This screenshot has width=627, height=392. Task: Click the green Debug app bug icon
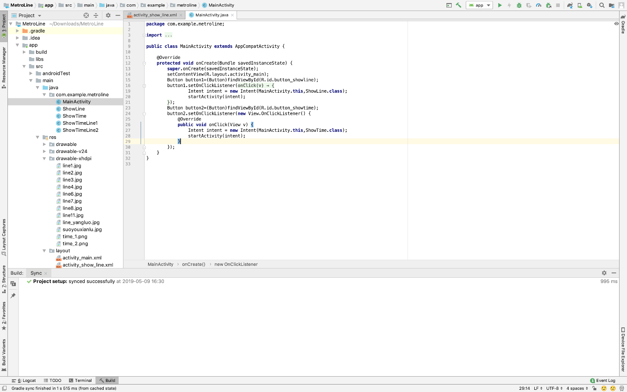pos(519,5)
